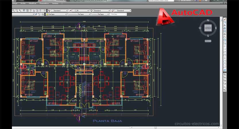The image size is (239, 129).
Task: Select the Array tool
Action: [x=225, y=31]
